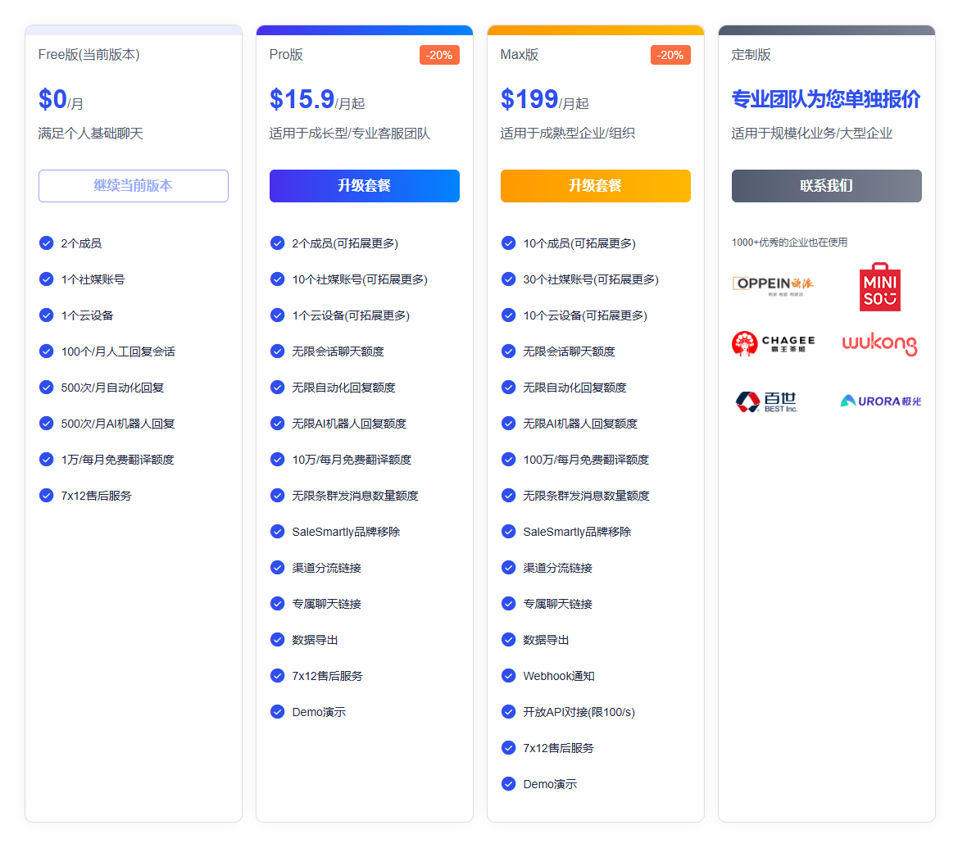This screenshot has width=958, height=848.
Task: Click the CHAGEE logo
Action: pos(773,343)
